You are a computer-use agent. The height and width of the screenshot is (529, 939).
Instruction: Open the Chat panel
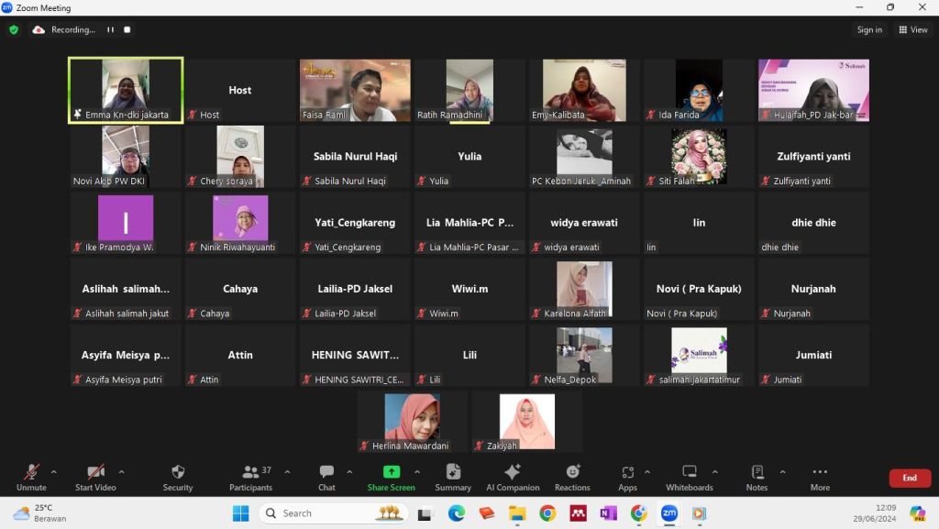pyautogui.click(x=326, y=472)
